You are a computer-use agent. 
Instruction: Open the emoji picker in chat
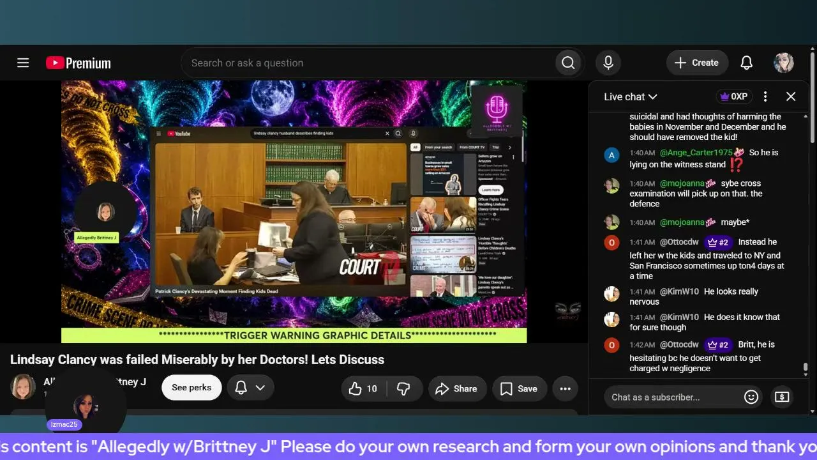tap(751, 397)
